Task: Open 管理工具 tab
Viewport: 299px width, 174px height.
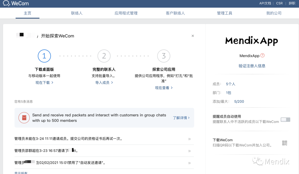Action: click(225, 13)
